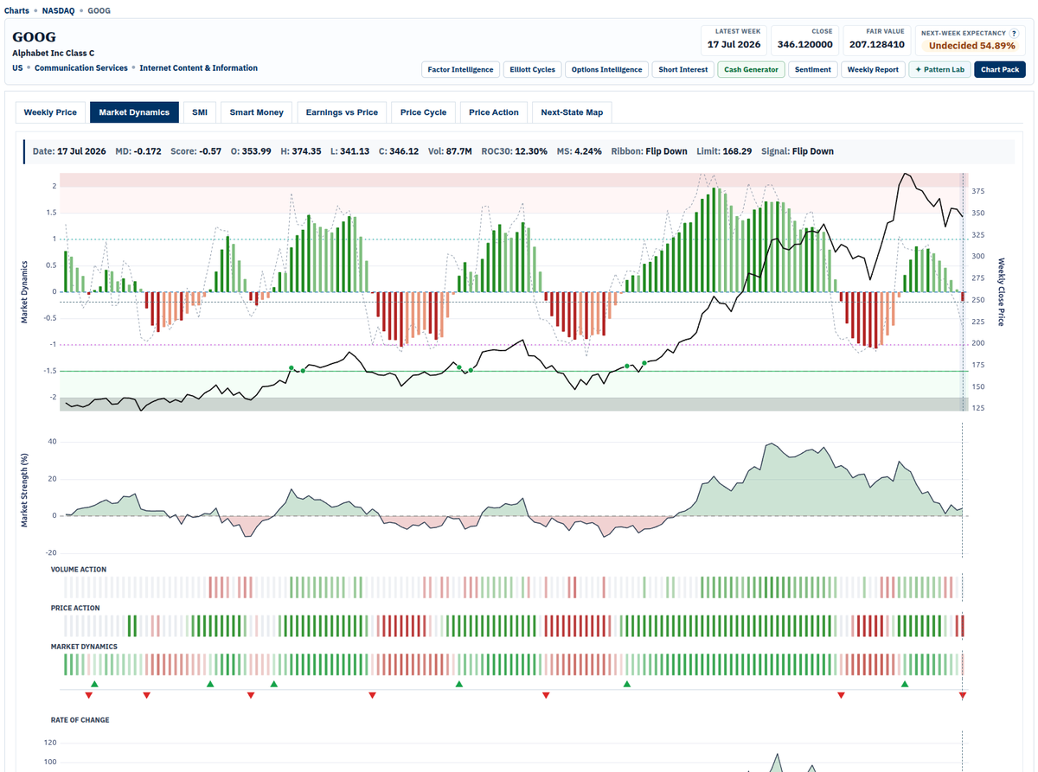Image resolution: width=1038 pixels, height=772 pixels.
Task: Click the PRICE ACTION ribbon label
Action: click(x=75, y=608)
